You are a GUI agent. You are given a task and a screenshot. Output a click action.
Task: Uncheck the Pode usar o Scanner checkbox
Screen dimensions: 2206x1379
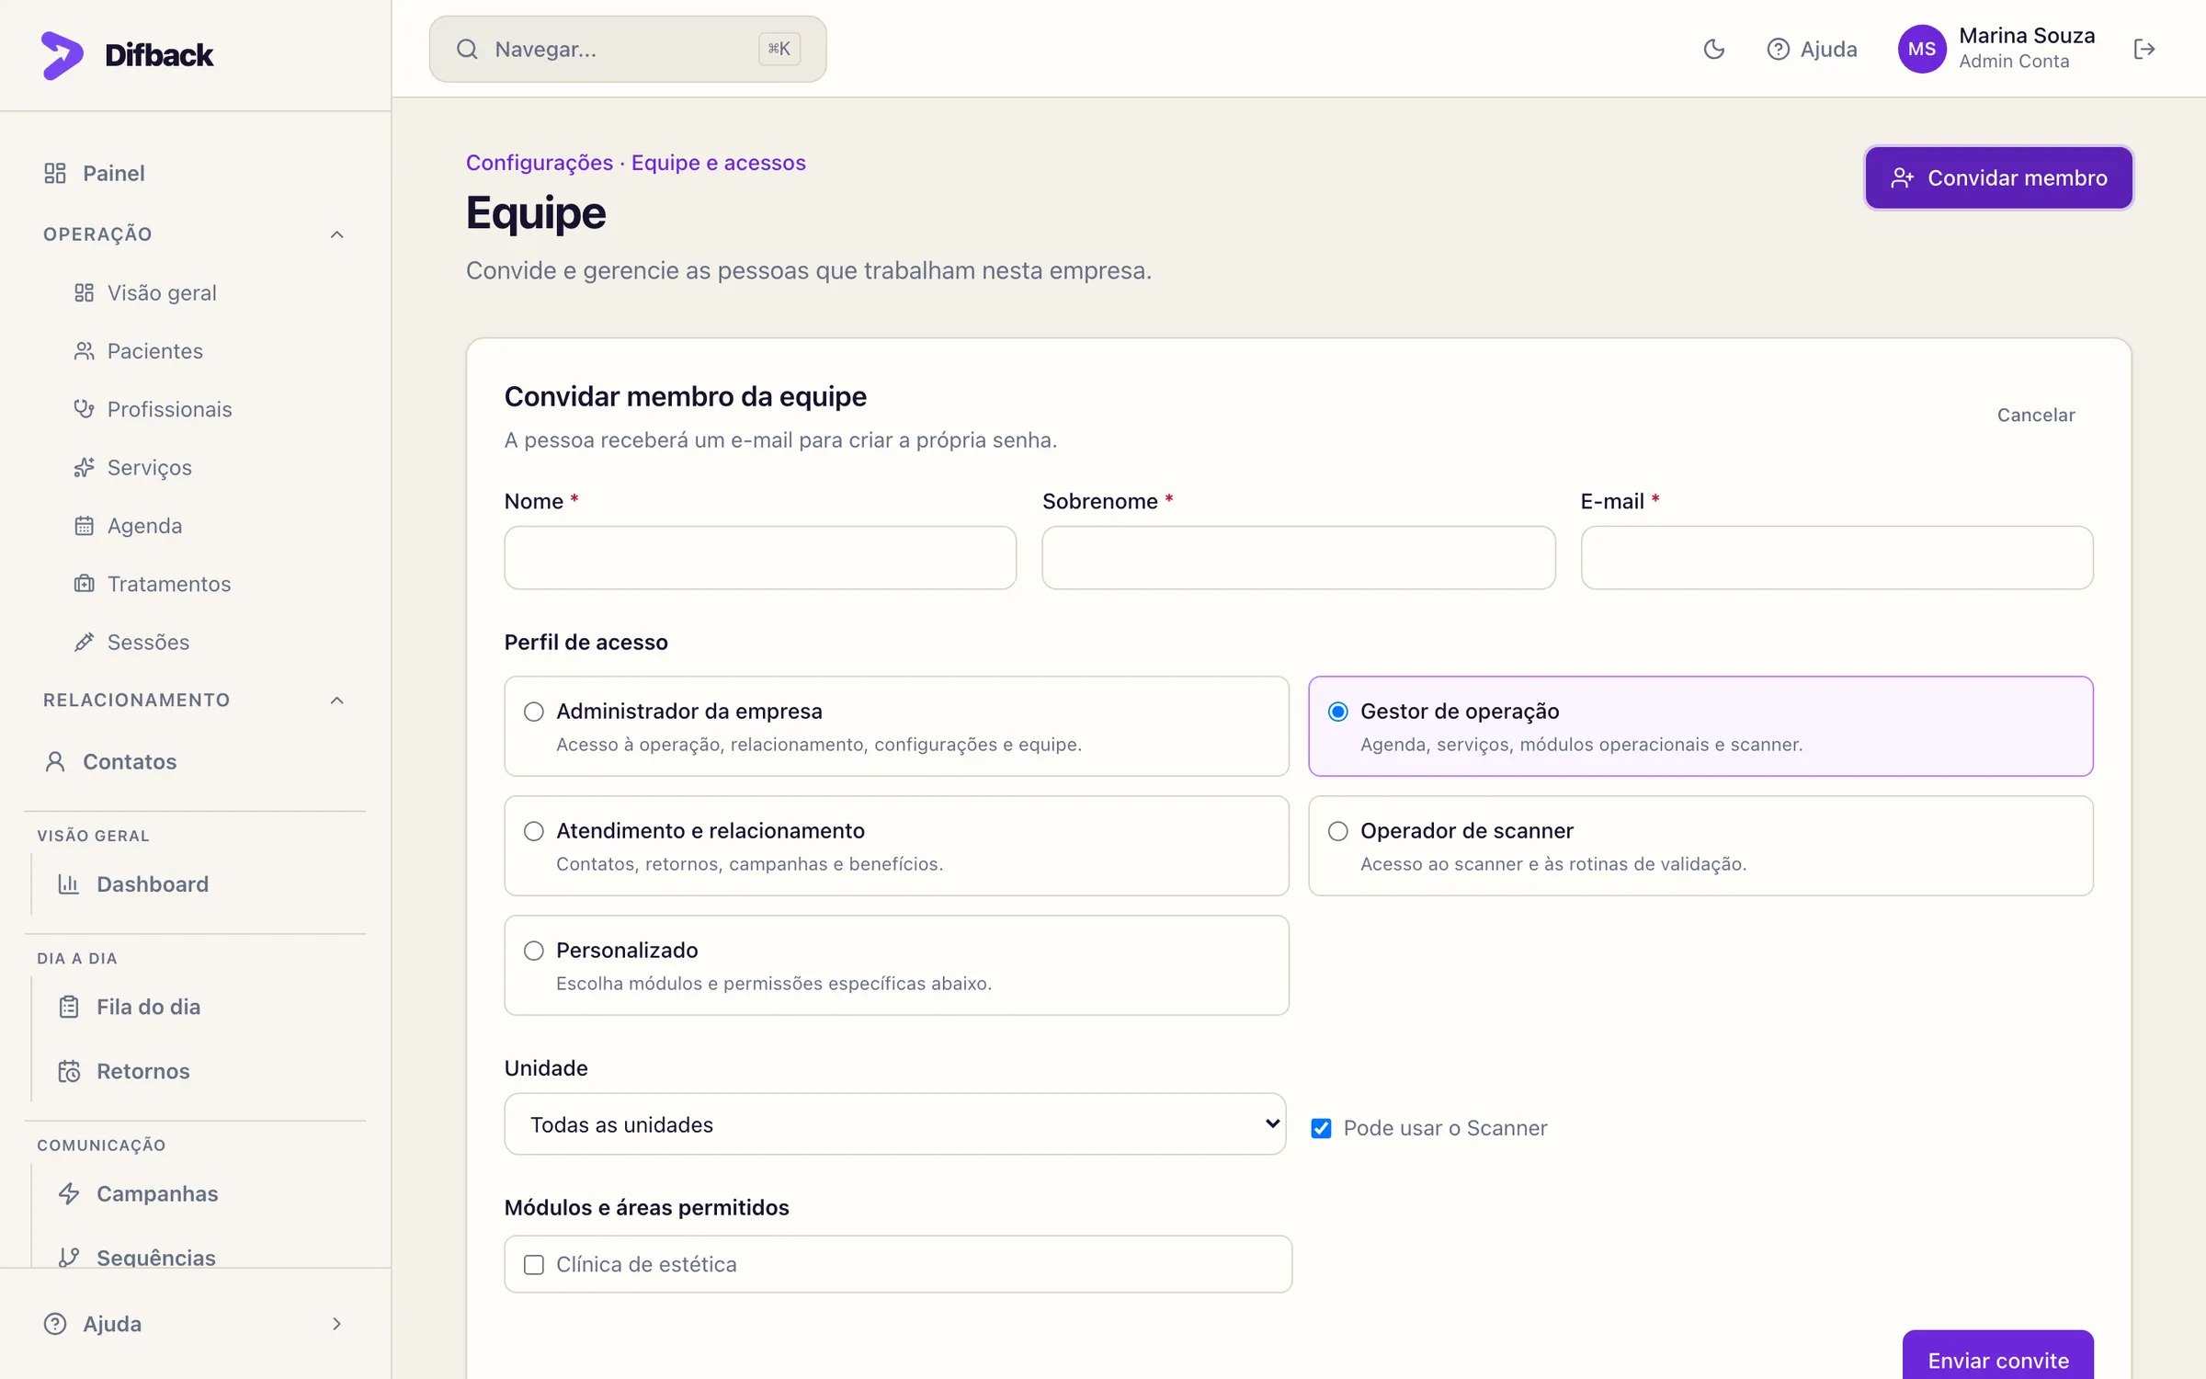coord(1321,1128)
